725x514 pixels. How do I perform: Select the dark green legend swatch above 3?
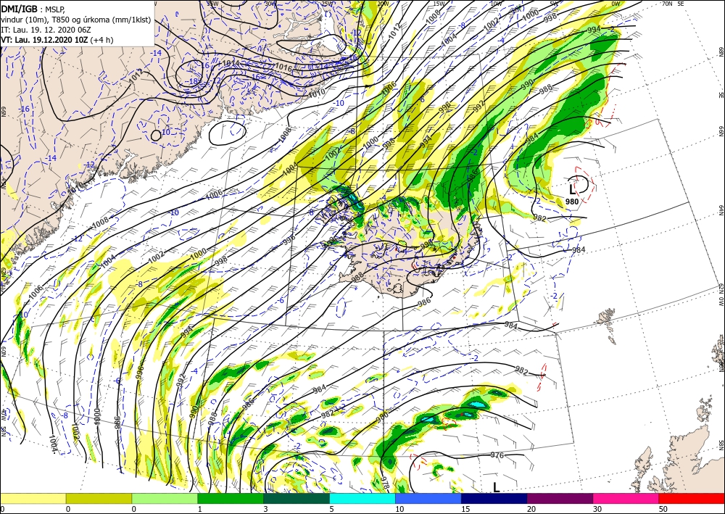coord(297,498)
